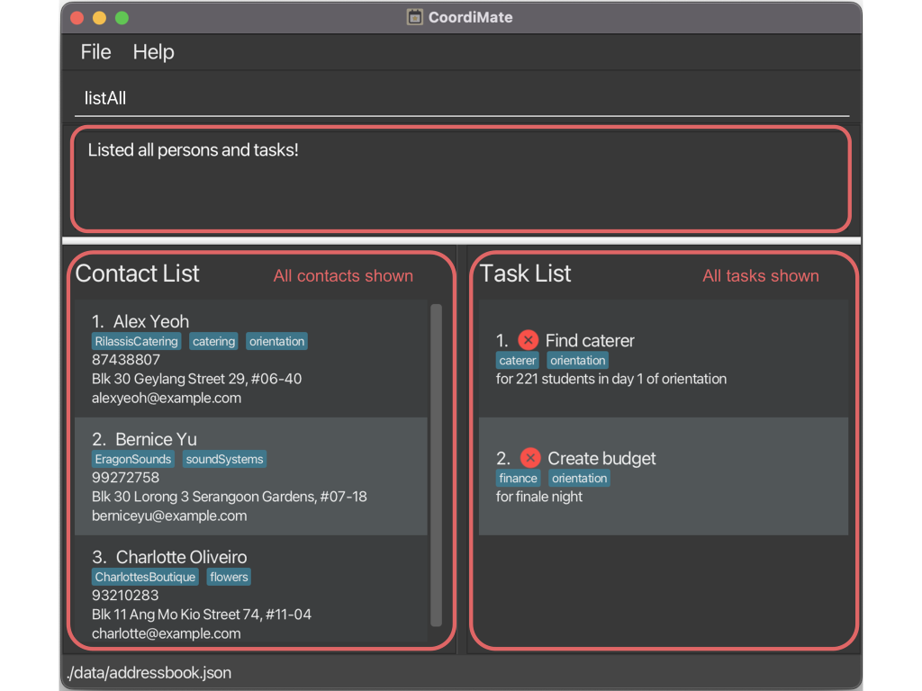The height and width of the screenshot is (691, 922).
Task: Click the CoordiMate app icon in title bar
Action: pos(415,17)
